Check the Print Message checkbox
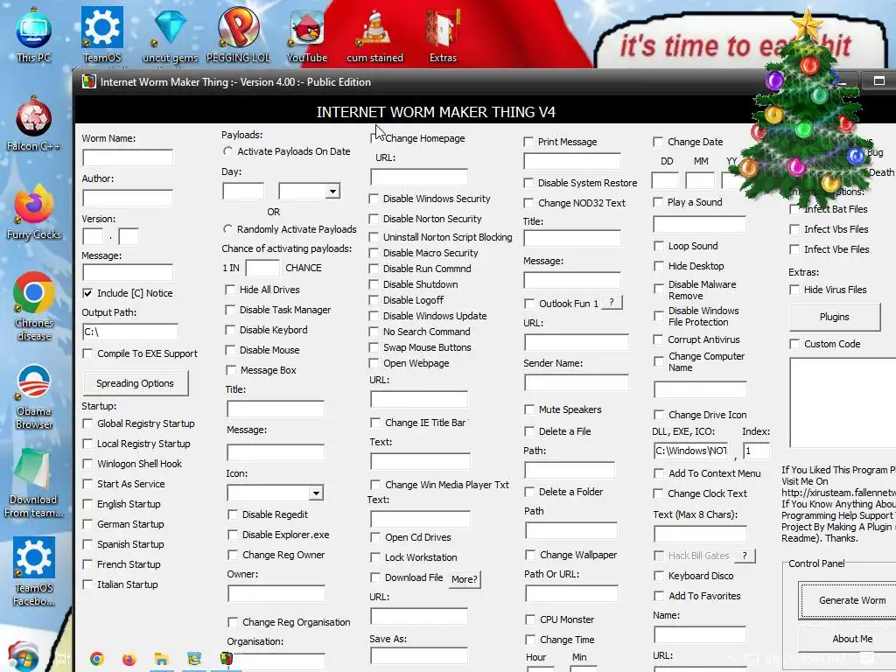 pyautogui.click(x=528, y=142)
